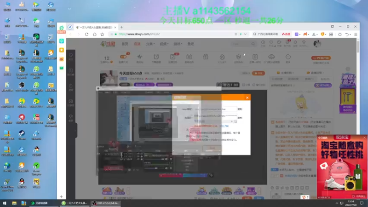Image resolution: width=368 pixels, height=207 pixels.
Task: Click the heart icon in dark left sidebar
Action: click(x=71, y=55)
